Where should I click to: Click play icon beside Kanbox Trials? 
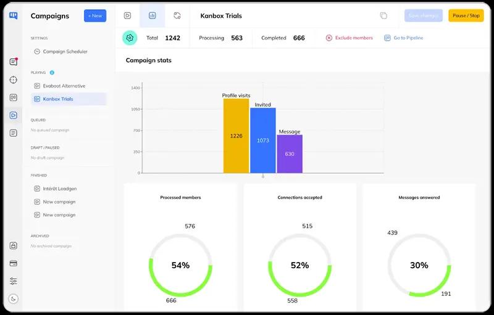pos(37,99)
